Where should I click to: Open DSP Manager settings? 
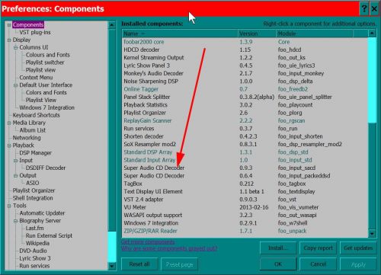[35, 153]
